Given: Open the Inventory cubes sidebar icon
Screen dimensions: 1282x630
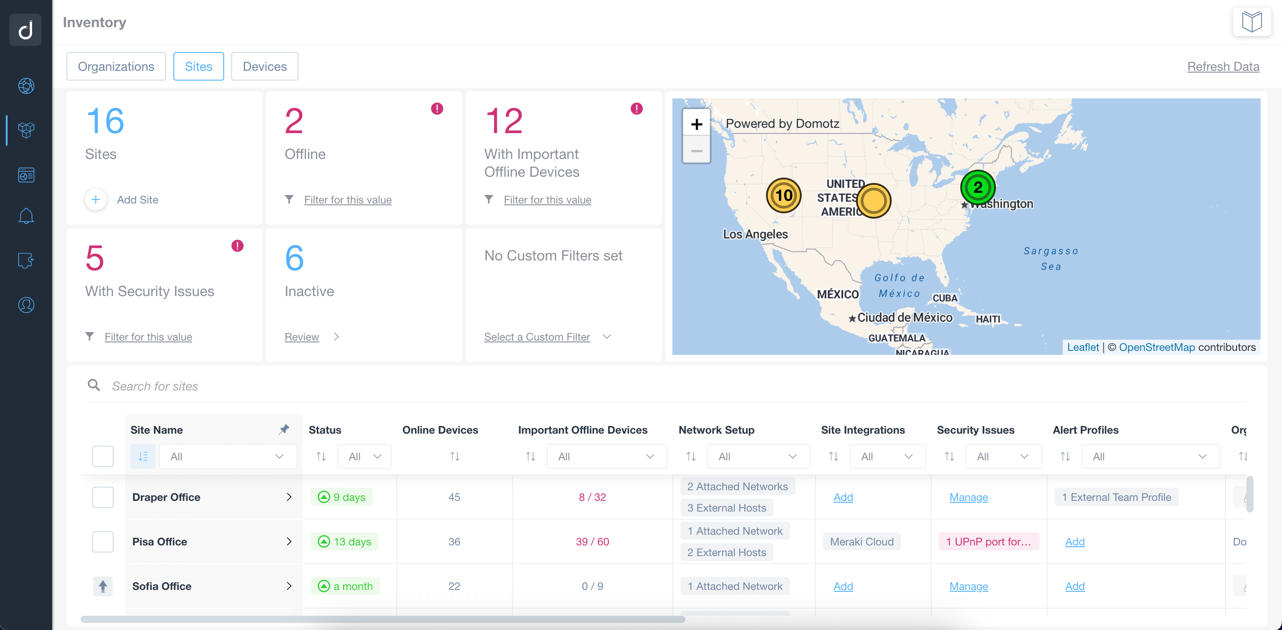Looking at the screenshot, I should pyautogui.click(x=26, y=130).
